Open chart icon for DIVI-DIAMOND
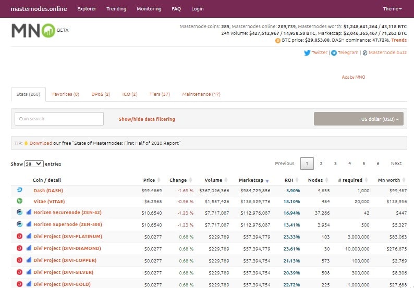Screen dimensions: 414x288 [29, 248]
